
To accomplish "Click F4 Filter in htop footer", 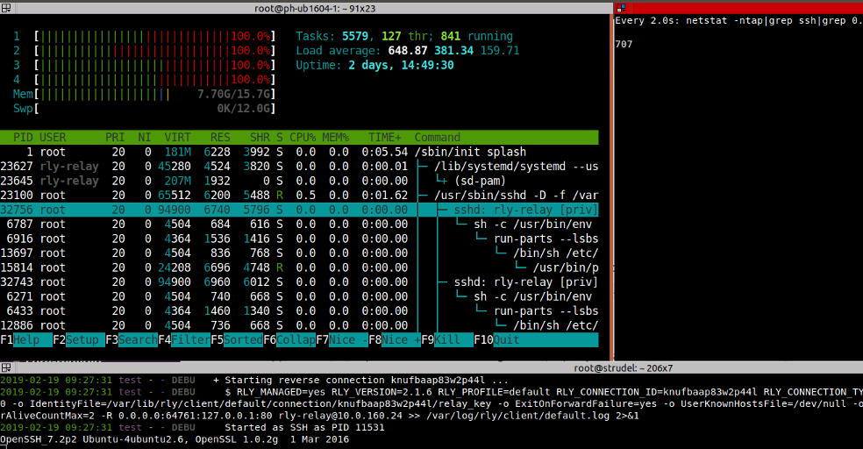I will click(184, 340).
